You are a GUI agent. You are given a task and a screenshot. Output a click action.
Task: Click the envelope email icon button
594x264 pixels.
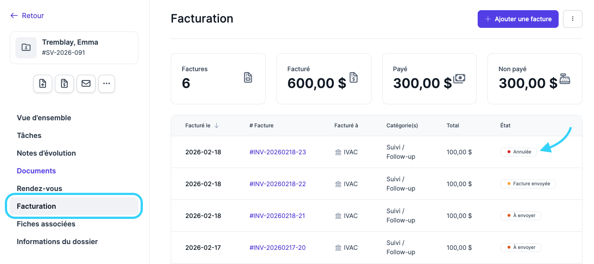[x=86, y=84]
